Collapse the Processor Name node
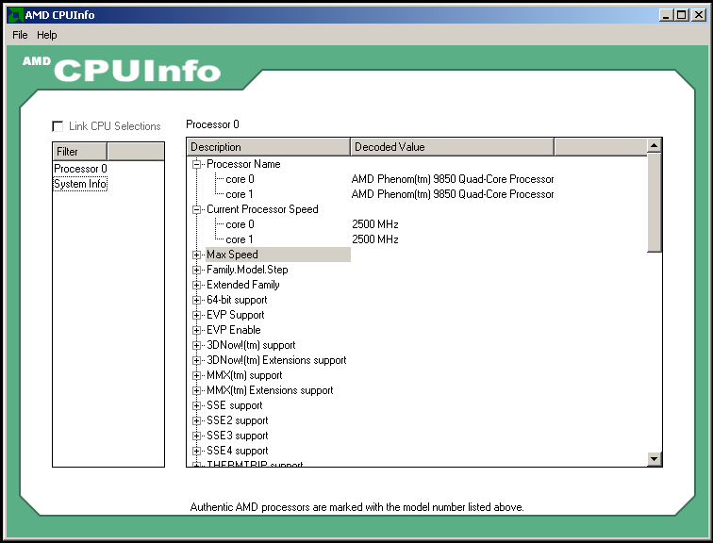 pos(196,164)
